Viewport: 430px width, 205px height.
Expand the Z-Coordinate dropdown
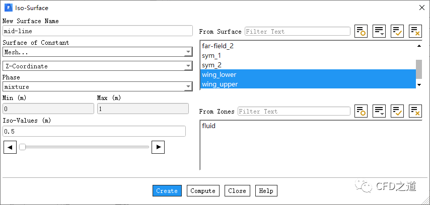[x=97, y=66]
